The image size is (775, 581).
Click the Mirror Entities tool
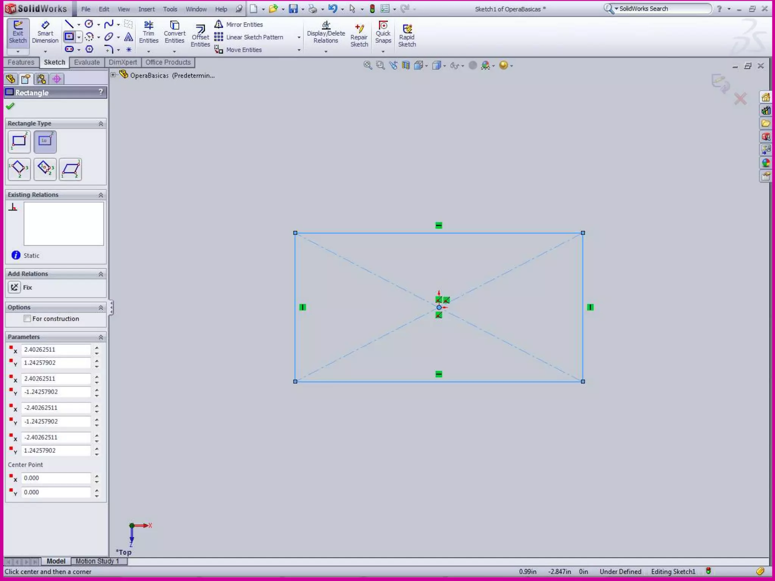point(239,25)
